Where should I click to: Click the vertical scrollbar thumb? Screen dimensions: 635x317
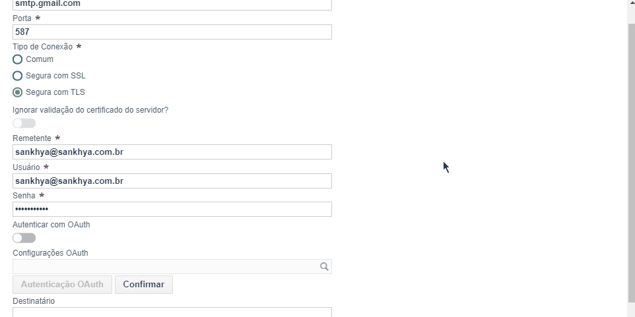click(x=631, y=163)
